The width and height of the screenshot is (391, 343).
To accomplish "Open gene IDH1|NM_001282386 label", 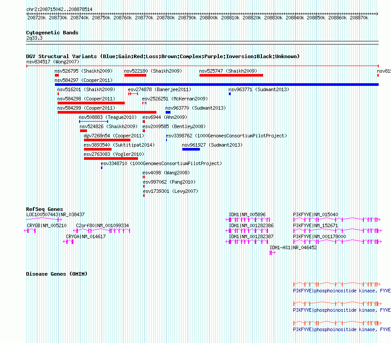I will point(251,225).
